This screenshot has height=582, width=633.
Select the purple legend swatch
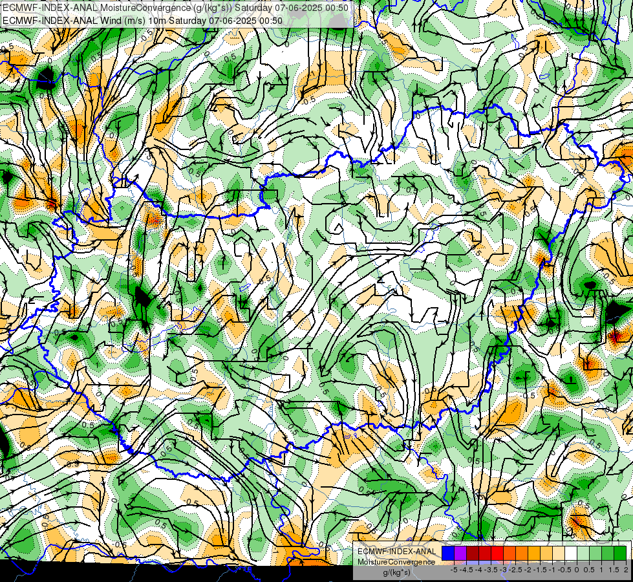(x=460, y=553)
